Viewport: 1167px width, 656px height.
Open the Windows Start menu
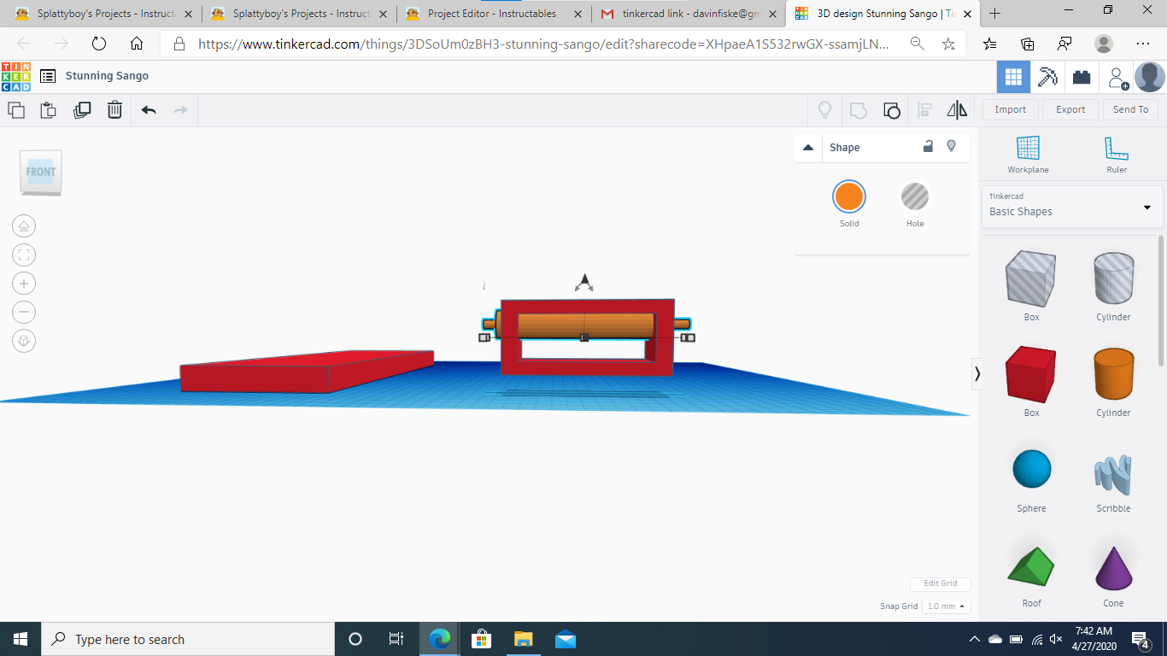[x=21, y=639]
